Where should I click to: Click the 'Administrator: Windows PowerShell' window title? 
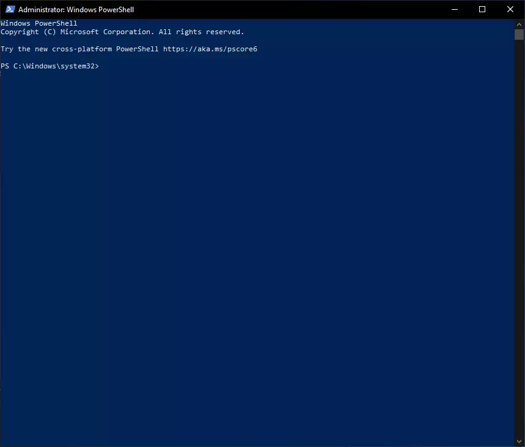[x=76, y=9]
